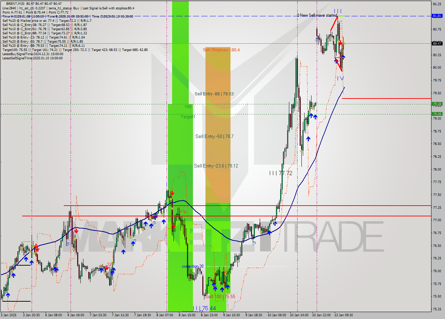Click the '7 Jan 11:30' time axis label

point(120,315)
